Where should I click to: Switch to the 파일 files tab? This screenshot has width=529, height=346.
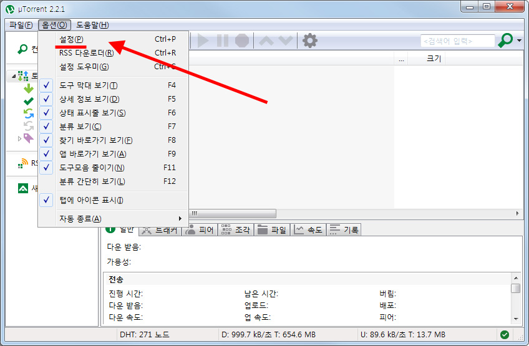click(x=271, y=230)
